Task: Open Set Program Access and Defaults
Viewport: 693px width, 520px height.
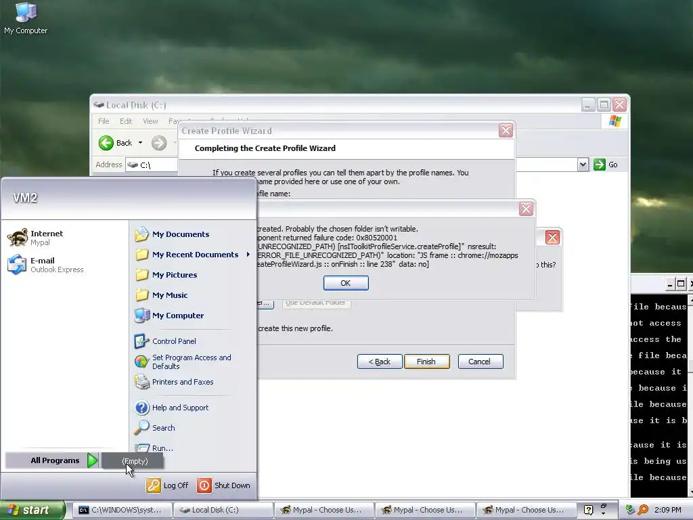Action: click(x=183, y=362)
